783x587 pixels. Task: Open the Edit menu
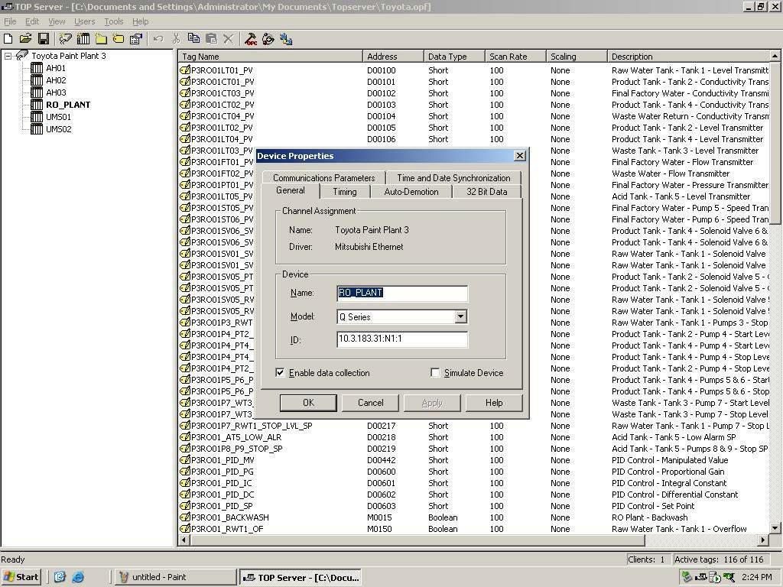pos(32,21)
